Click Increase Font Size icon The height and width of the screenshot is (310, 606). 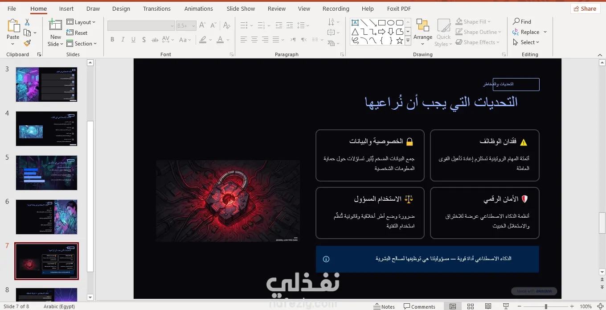point(203,26)
